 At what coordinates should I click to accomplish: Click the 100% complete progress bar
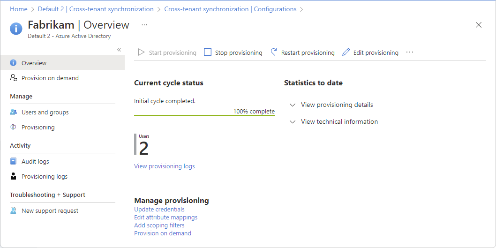pos(204,115)
